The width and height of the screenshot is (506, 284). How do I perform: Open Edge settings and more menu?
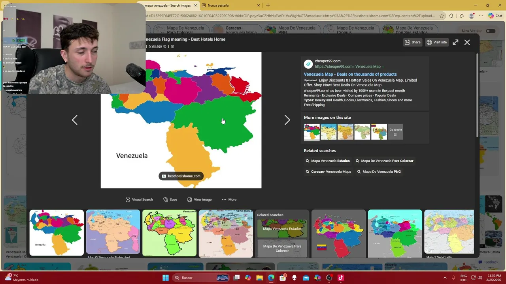point(481,16)
